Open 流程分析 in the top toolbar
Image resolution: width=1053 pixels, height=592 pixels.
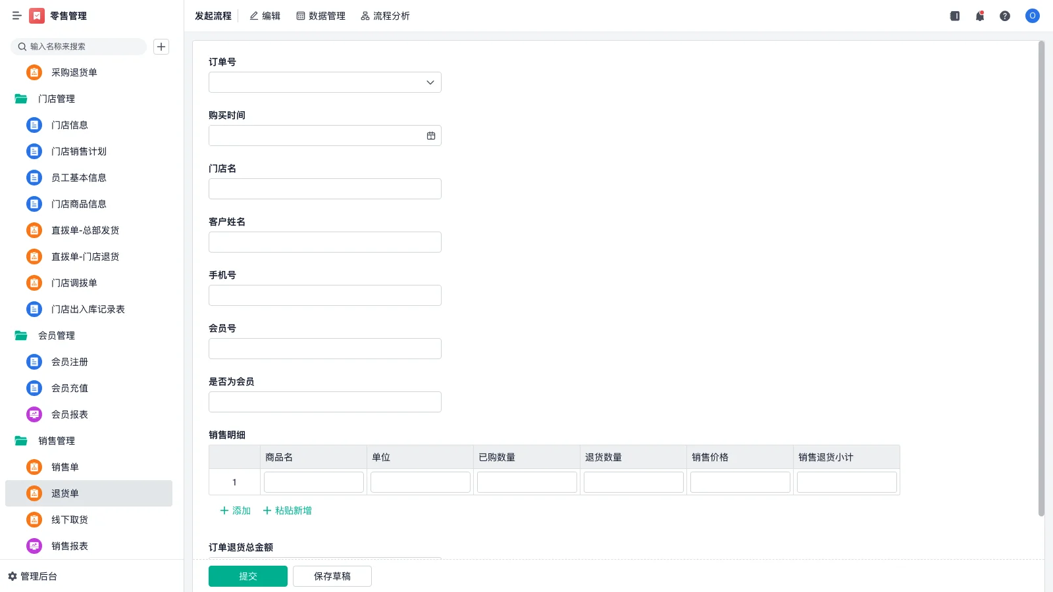385,15
